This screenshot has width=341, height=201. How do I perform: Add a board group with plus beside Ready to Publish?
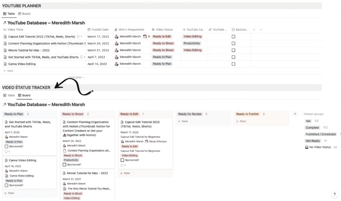(x=295, y=114)
